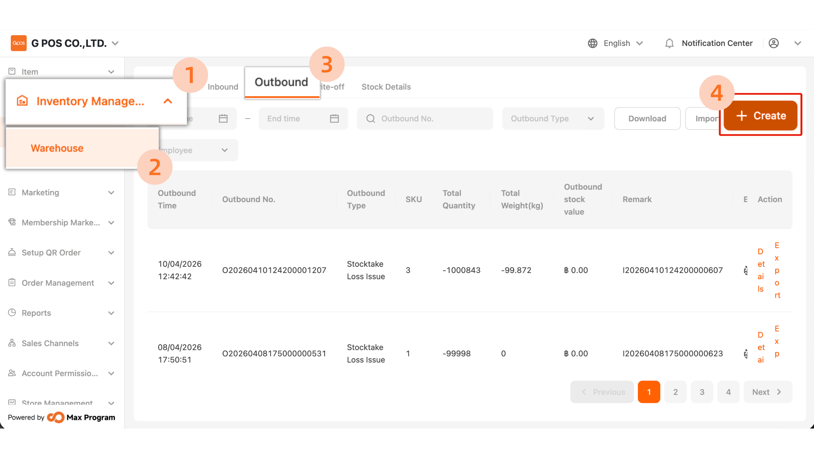Viewport: 814px width, 458px height.
Task: Open the English language dropdown
Action: click(623, 43)
